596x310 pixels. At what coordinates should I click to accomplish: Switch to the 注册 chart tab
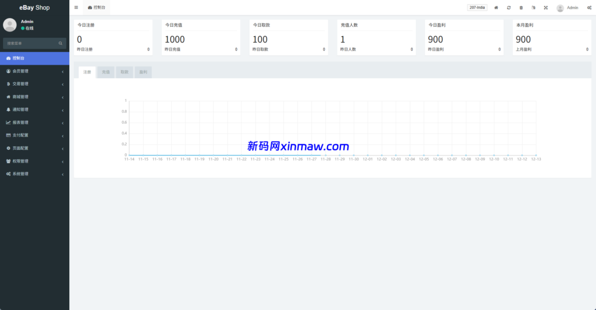(x=87, y=72)
